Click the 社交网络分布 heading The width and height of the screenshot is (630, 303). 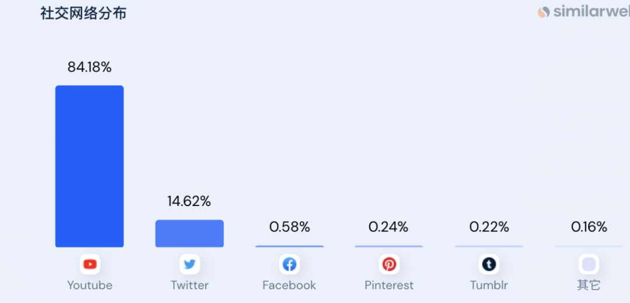pos(83,13)
